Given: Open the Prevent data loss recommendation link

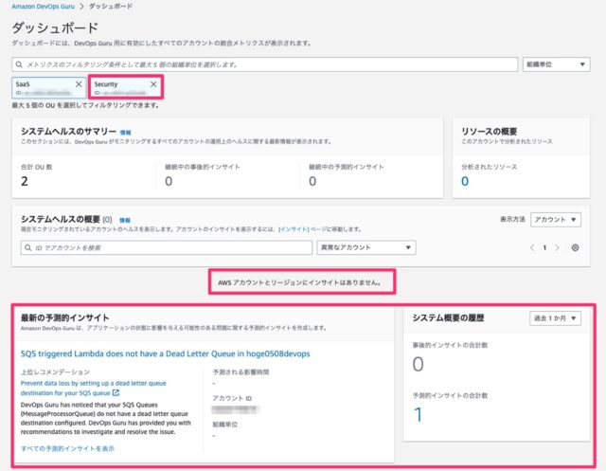Looking at the screenshot, I should point(93,388).
